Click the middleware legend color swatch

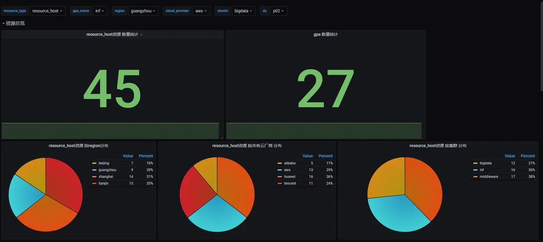pos(476,177)
